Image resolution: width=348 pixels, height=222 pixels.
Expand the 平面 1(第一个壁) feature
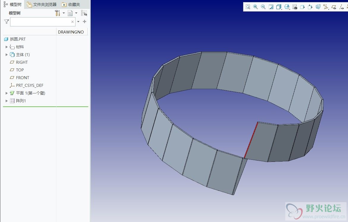7,93
